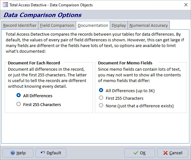
Task: Click the Document For Each Record label
Action: coord(34,63)
